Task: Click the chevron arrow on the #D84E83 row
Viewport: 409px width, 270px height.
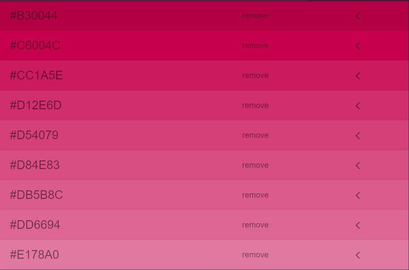Action: 358,165
